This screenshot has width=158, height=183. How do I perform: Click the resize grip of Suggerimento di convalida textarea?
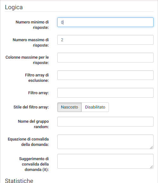[x=151, y=167]
